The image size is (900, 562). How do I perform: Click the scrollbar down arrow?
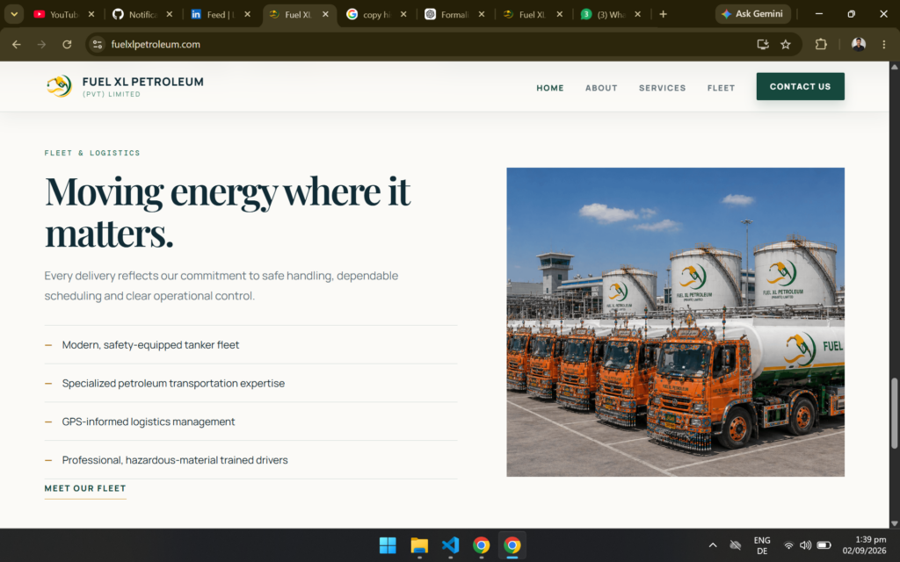(x=894, y=523)
